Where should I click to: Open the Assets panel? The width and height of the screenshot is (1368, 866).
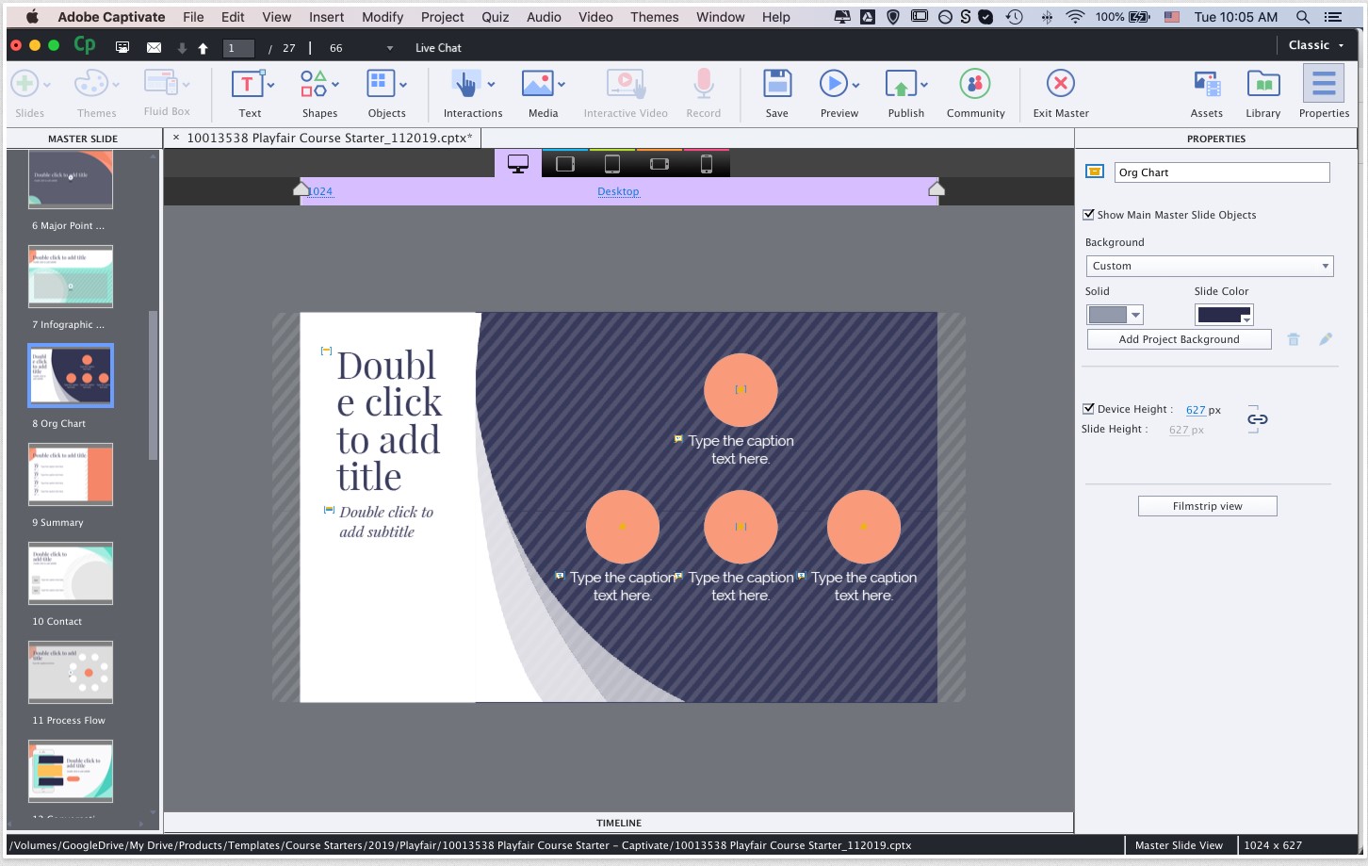(1206, 85)
